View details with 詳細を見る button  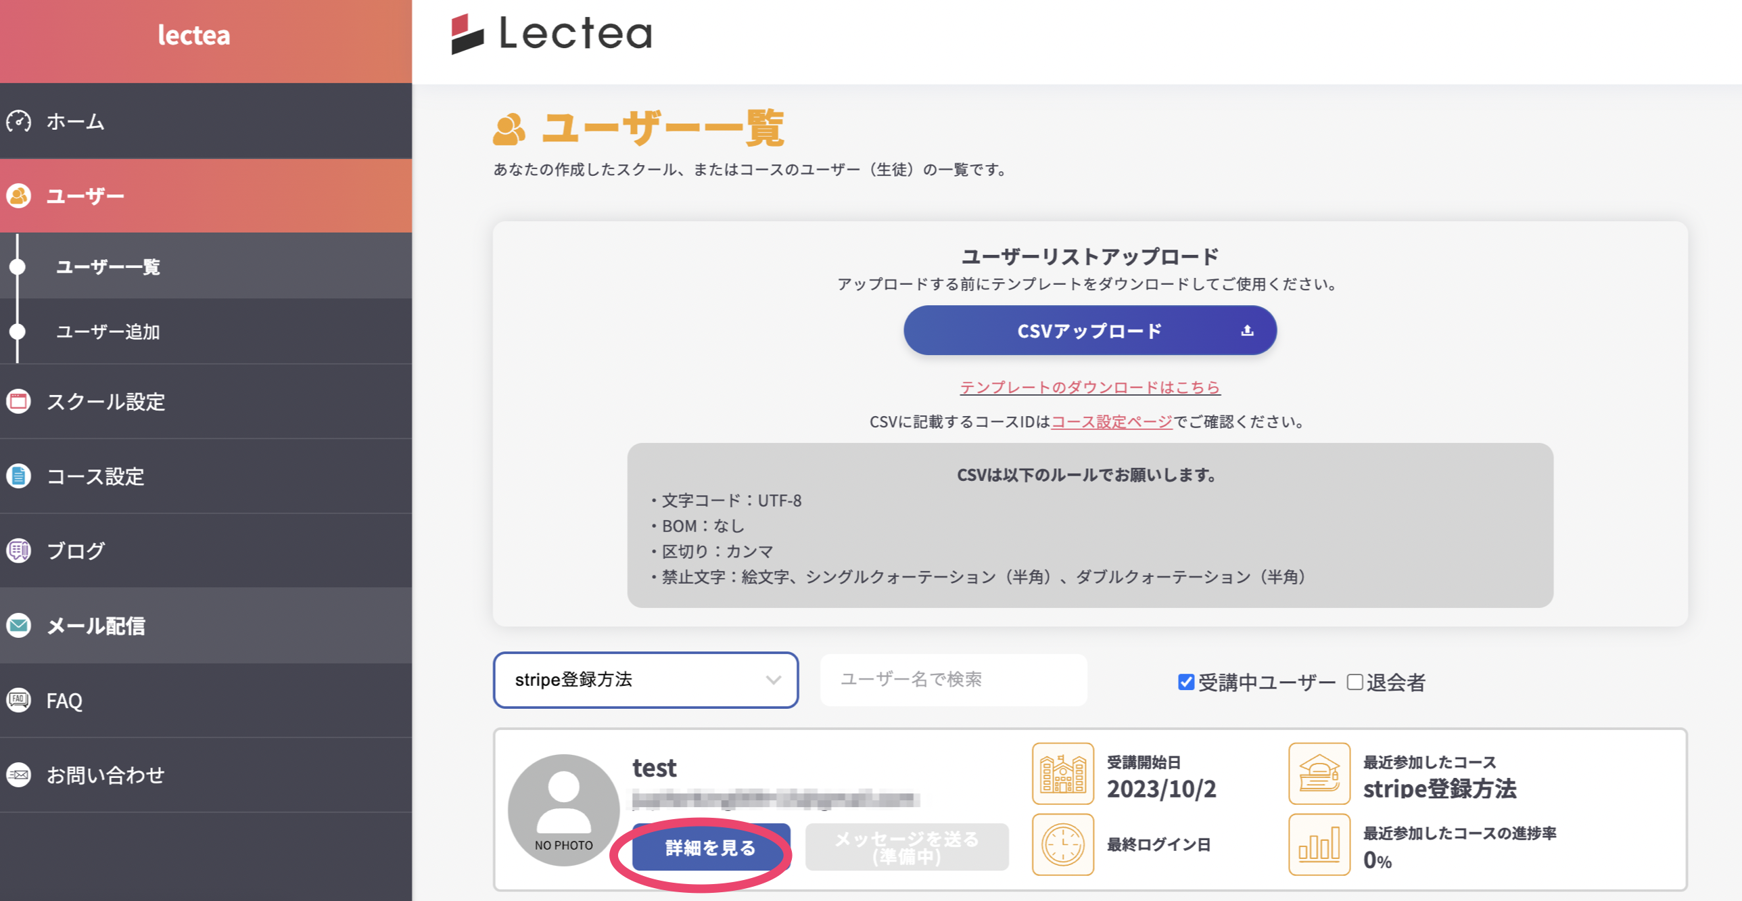pyautogui.click(x=710, y=848)
